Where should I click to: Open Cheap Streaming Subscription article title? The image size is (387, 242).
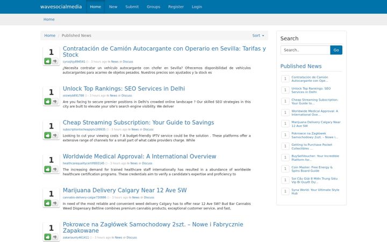pos(138,123)
